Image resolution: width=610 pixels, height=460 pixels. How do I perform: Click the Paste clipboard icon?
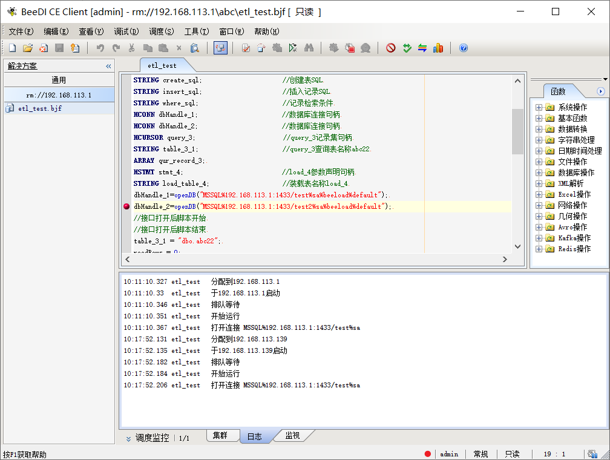pos(163,48)
